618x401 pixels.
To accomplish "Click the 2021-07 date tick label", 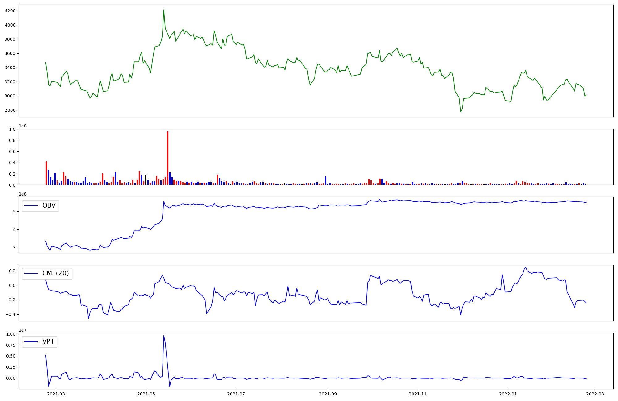I will (x=236, y=394).
